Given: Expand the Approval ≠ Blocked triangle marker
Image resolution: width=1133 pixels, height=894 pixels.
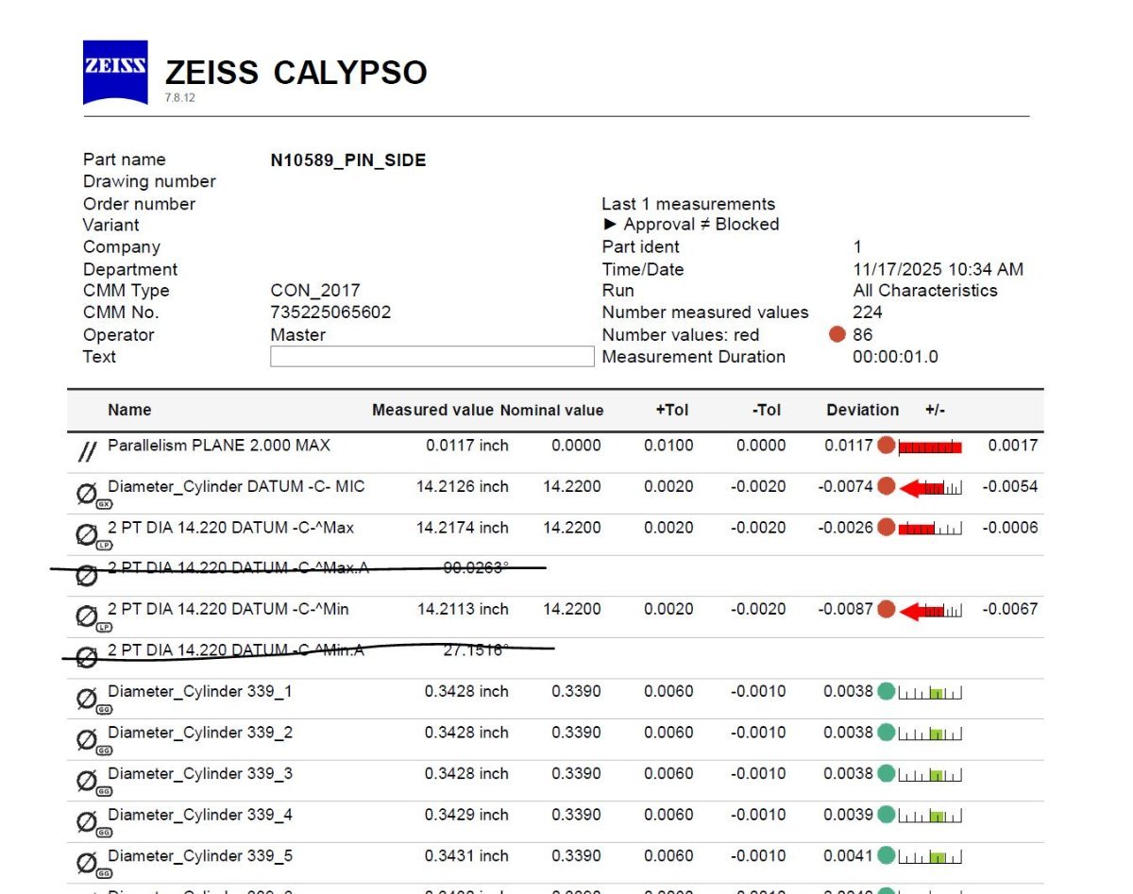Looking at the screenshot, I should click(x=610, y=225).
